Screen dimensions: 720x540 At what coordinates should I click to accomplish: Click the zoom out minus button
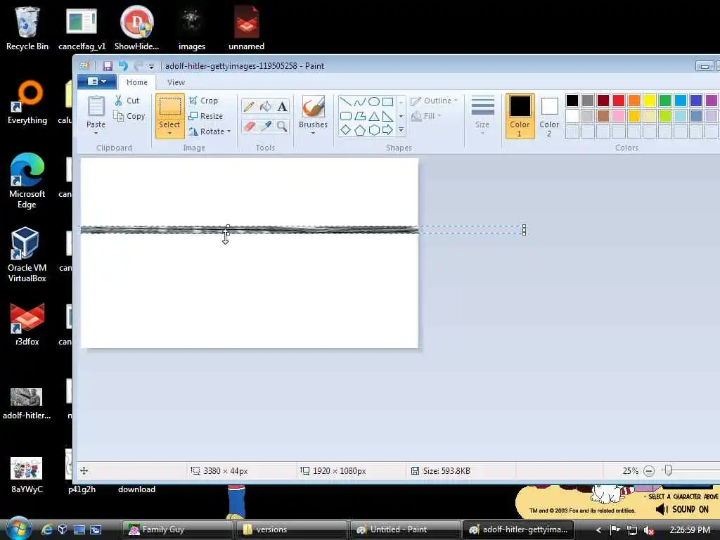click(648, 470)
